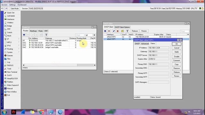This screenshot has height=115, width=205.
Task: Open Quick Set in sidebar
Action: (11, 13)
